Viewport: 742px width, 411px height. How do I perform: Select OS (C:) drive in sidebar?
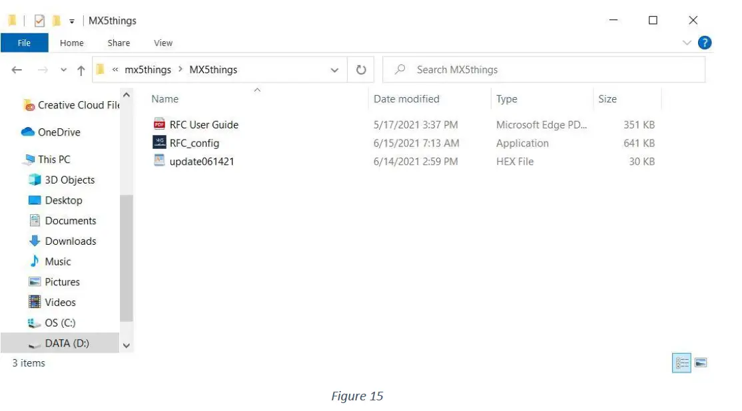coord(51,323)
